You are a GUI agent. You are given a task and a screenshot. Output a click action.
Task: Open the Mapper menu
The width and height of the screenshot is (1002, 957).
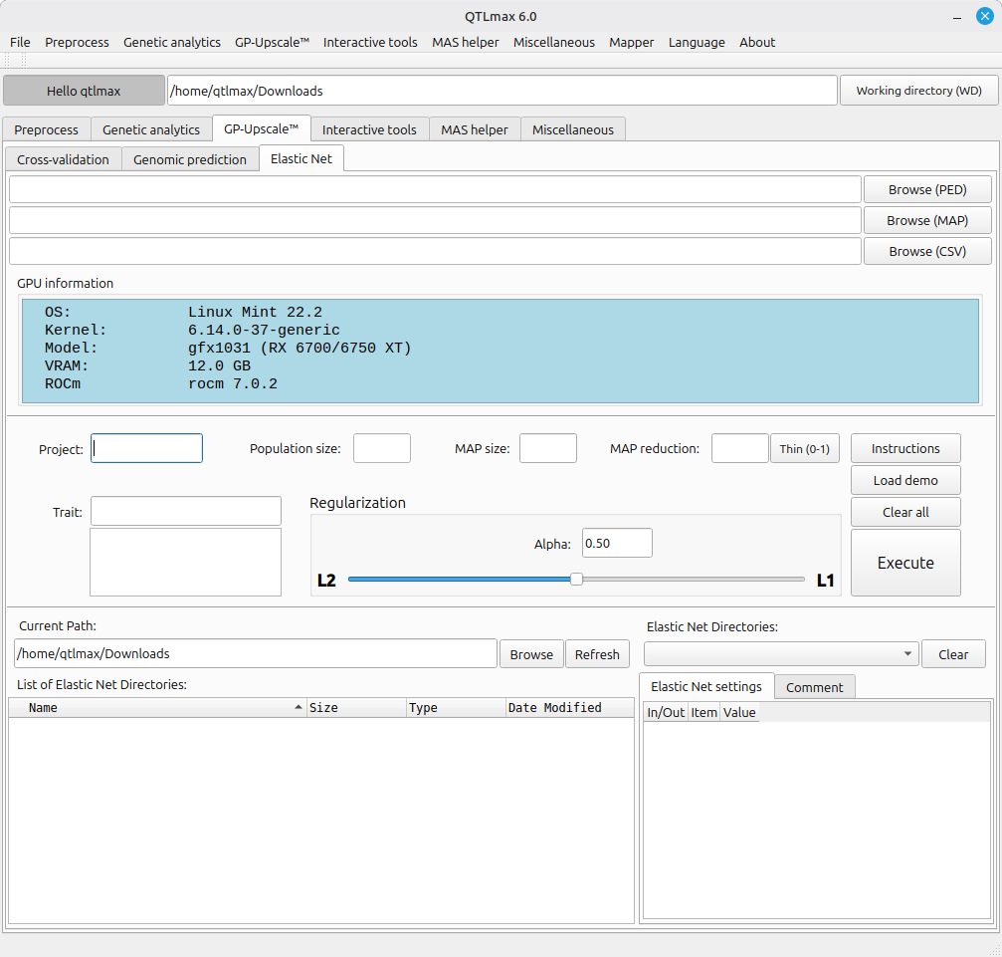point(631,42)
